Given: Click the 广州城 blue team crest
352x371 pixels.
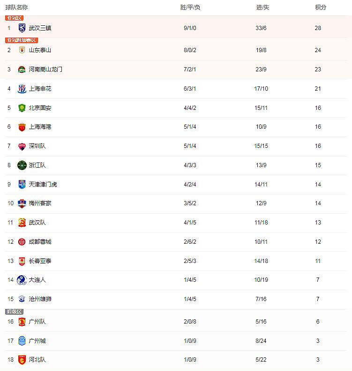Looking at the screenshot, I should tap(22, 341).
